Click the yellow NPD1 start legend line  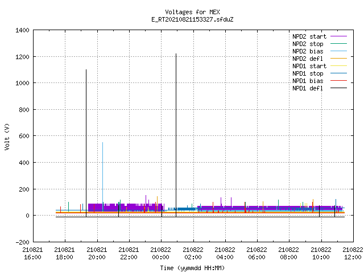(339, 66)
